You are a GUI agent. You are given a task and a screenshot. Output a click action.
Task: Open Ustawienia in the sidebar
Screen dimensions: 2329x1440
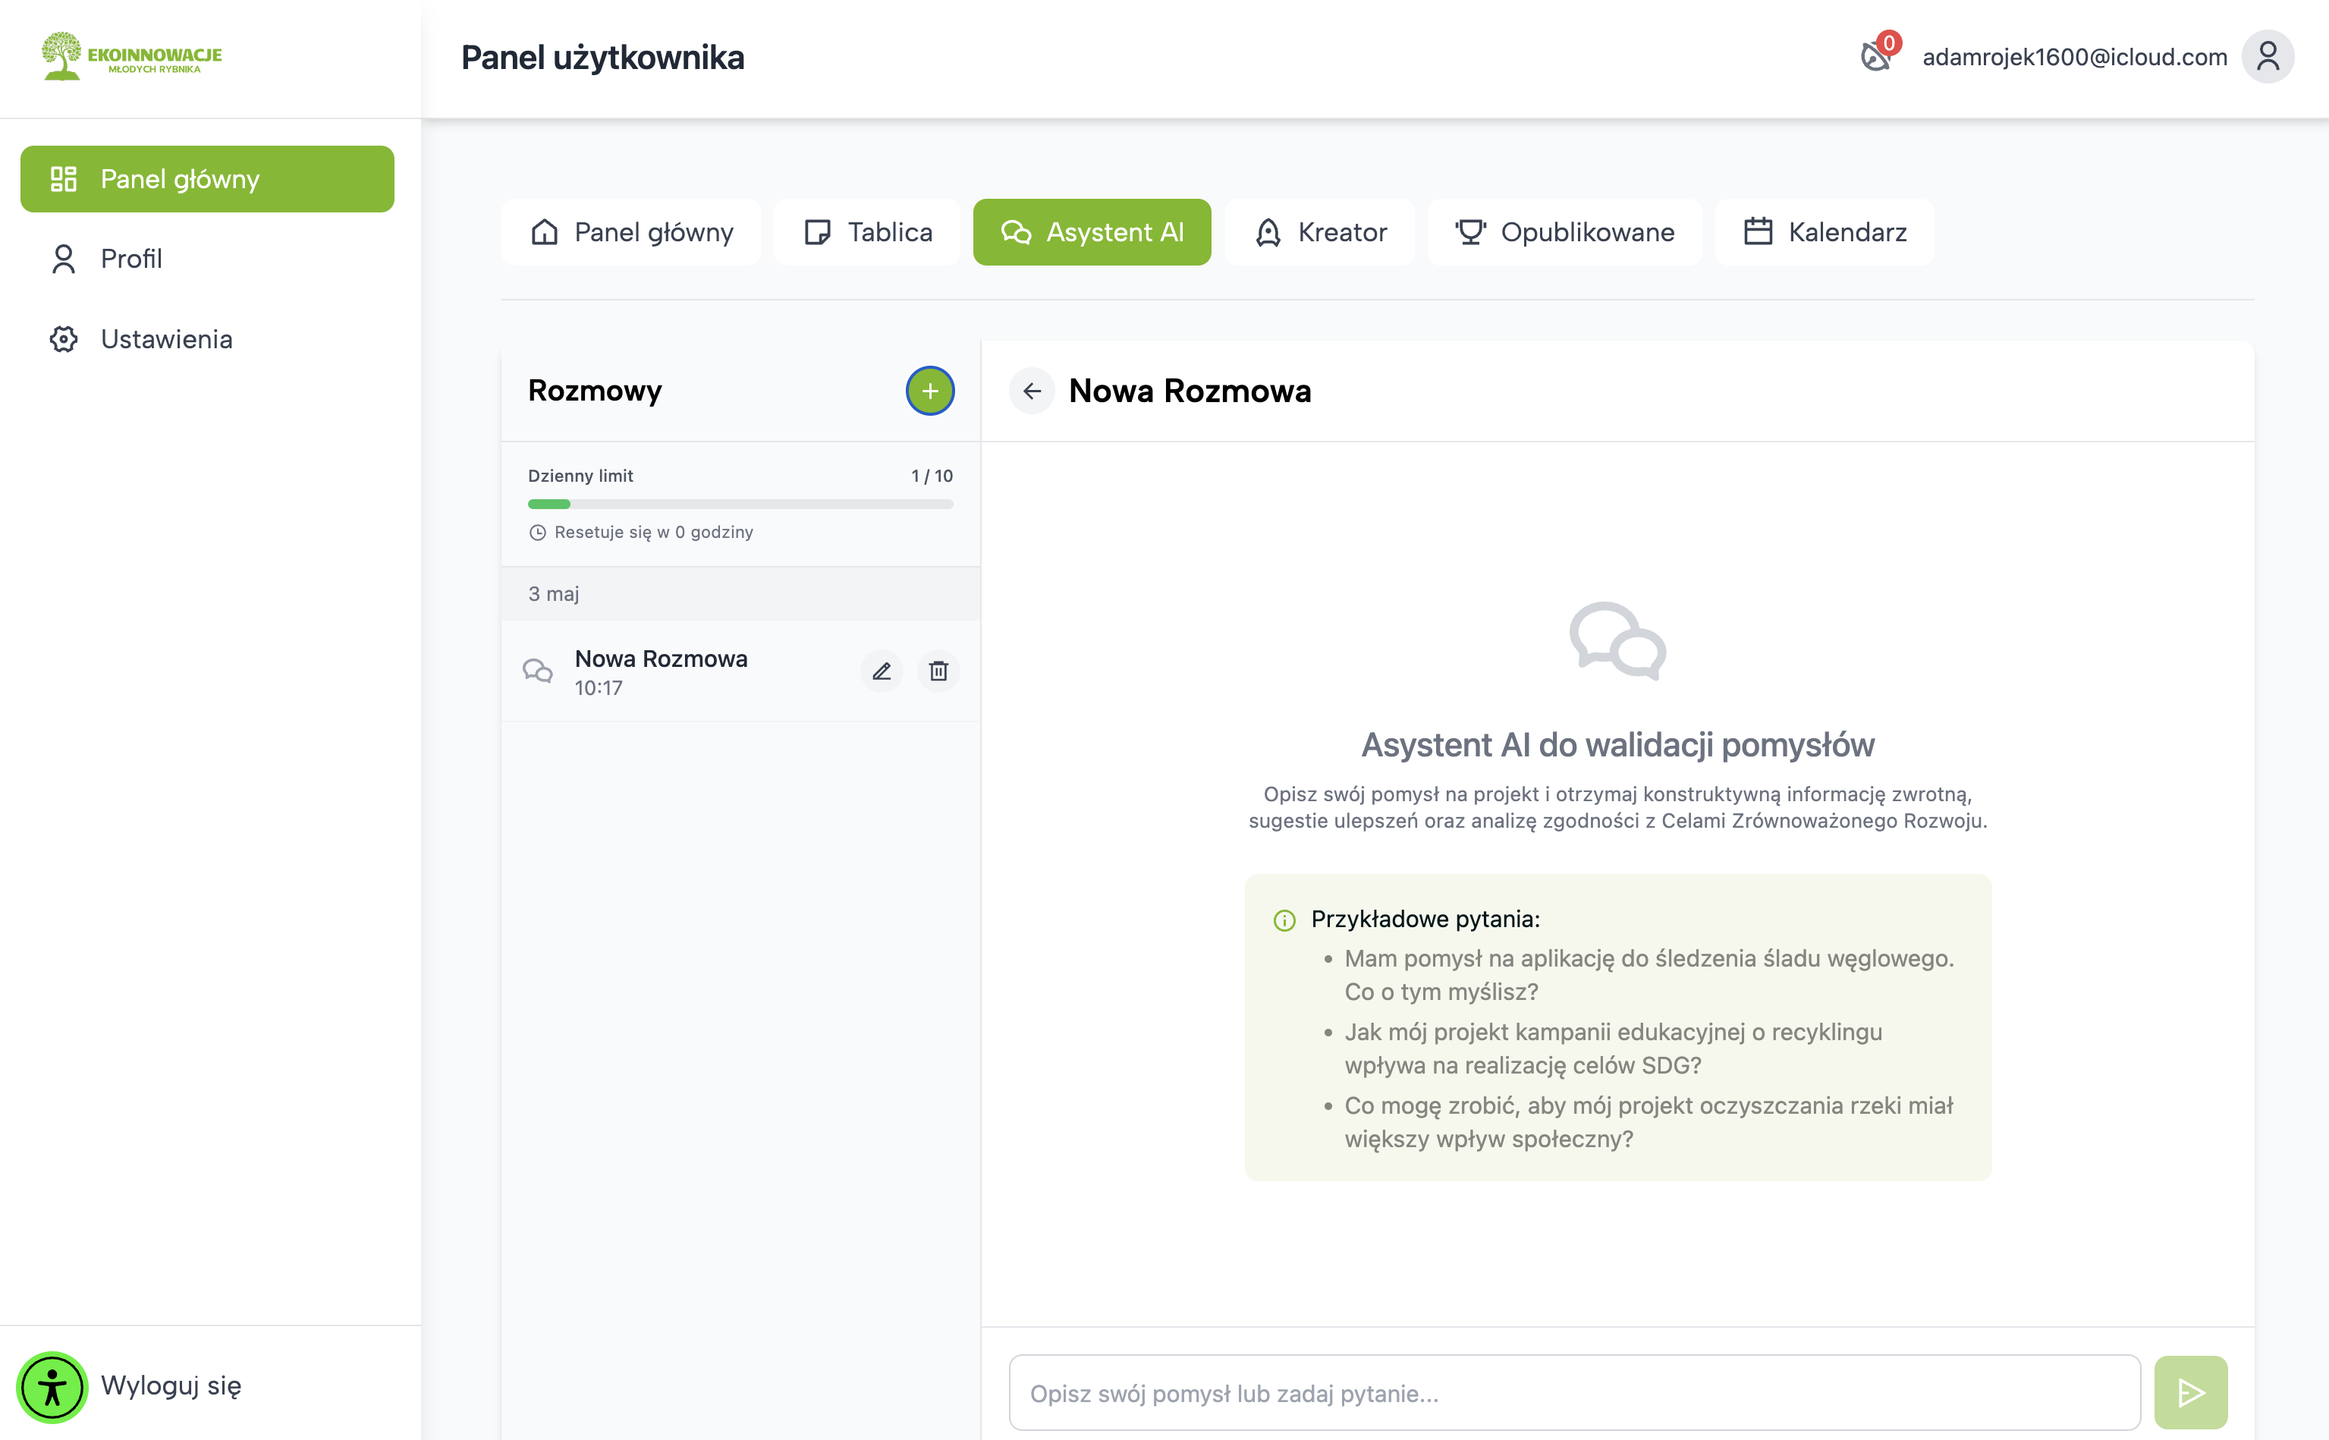tap(165, 339)
